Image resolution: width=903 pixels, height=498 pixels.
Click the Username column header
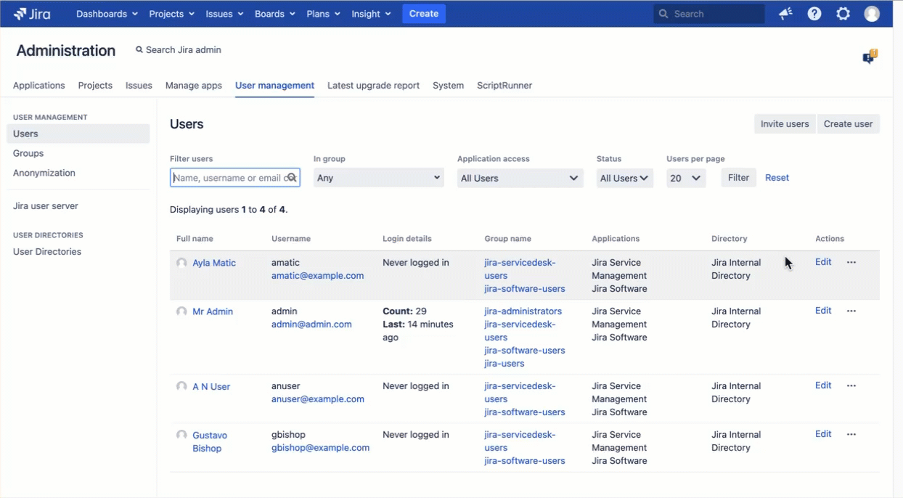tap(291, 239)
